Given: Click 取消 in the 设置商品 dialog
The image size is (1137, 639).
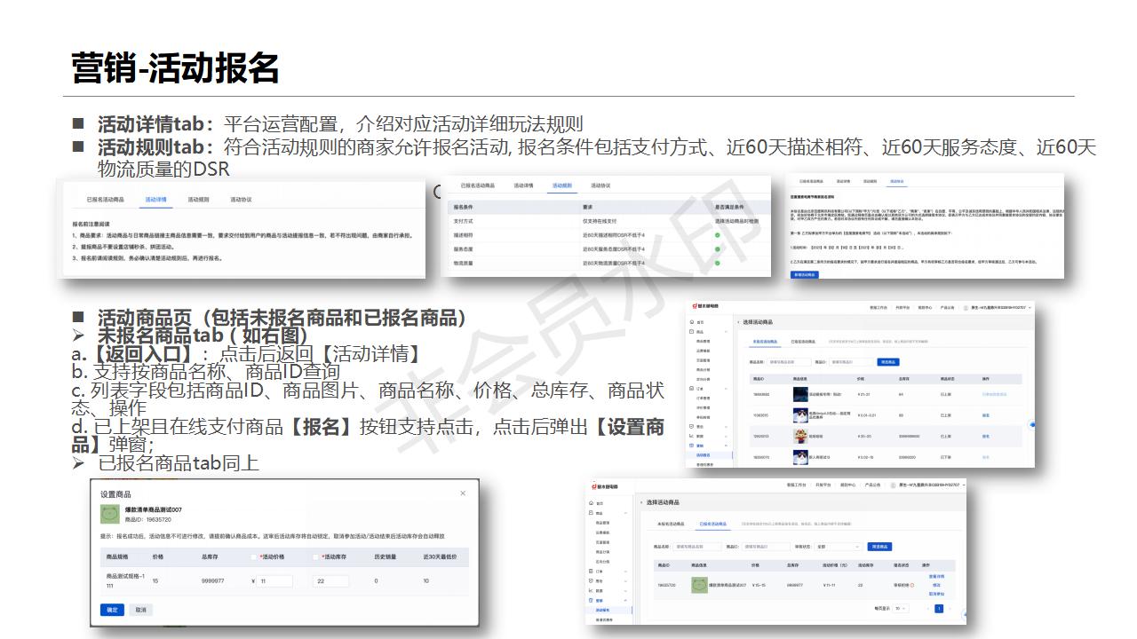Looking at the screenshot, I should coord(140,610).
